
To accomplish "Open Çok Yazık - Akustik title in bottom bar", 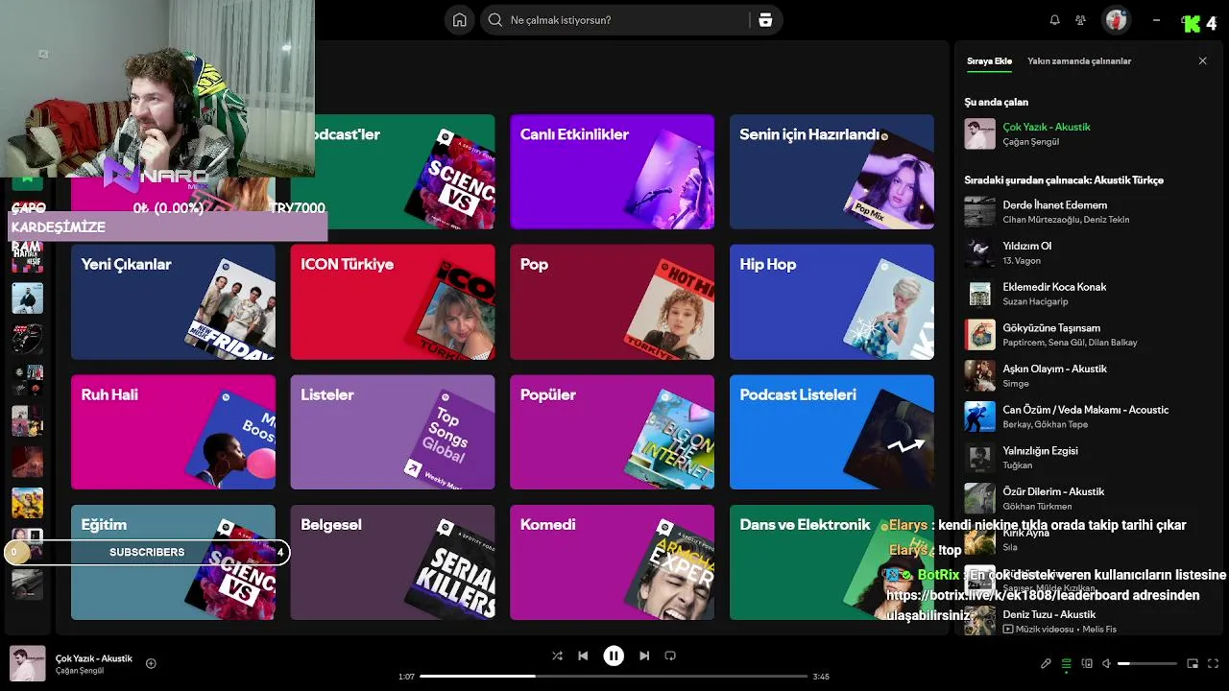I will point(94,658).
